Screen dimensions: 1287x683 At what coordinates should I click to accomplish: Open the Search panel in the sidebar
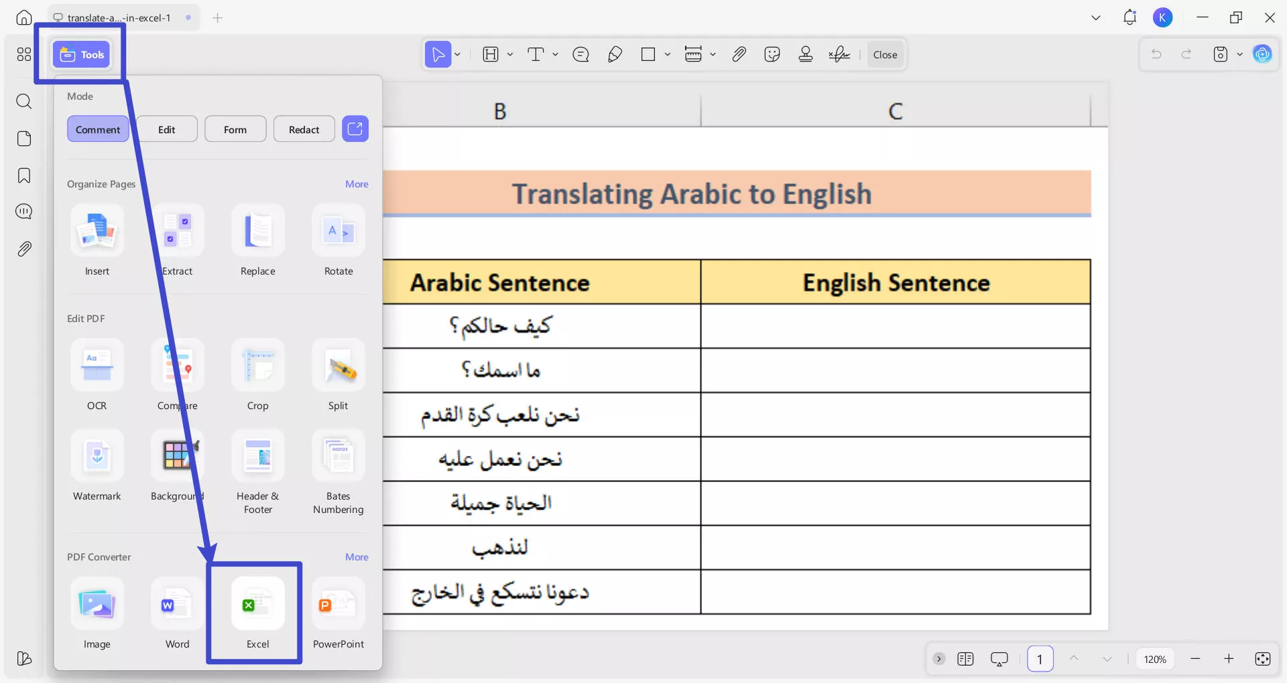[24, 102]
